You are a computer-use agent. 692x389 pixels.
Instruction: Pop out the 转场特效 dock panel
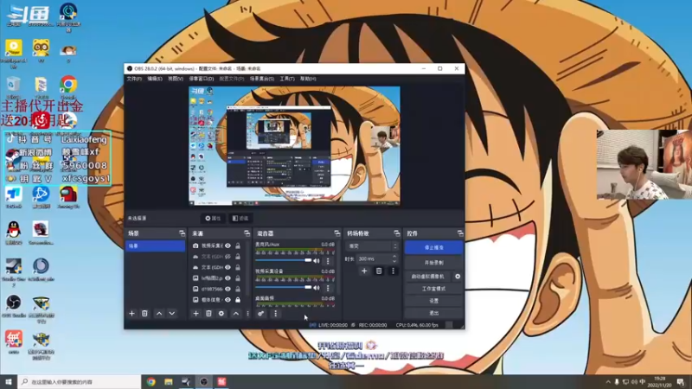pos(397,233)
